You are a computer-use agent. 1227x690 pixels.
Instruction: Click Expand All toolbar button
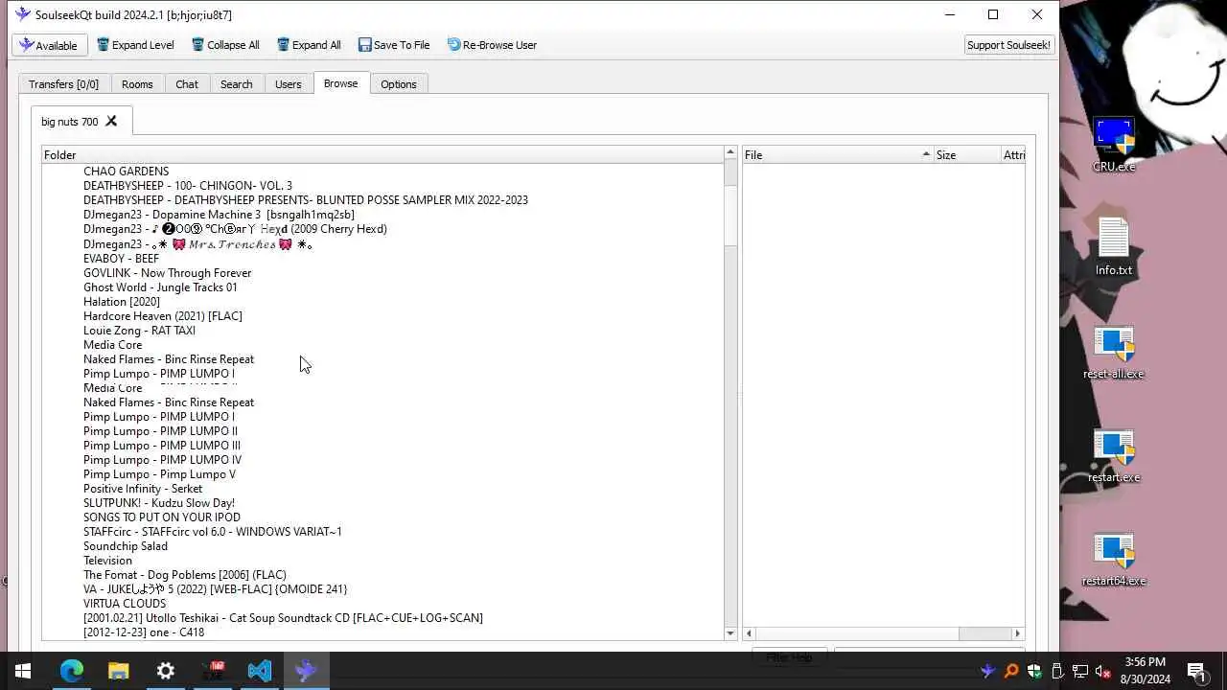point(309,45)
